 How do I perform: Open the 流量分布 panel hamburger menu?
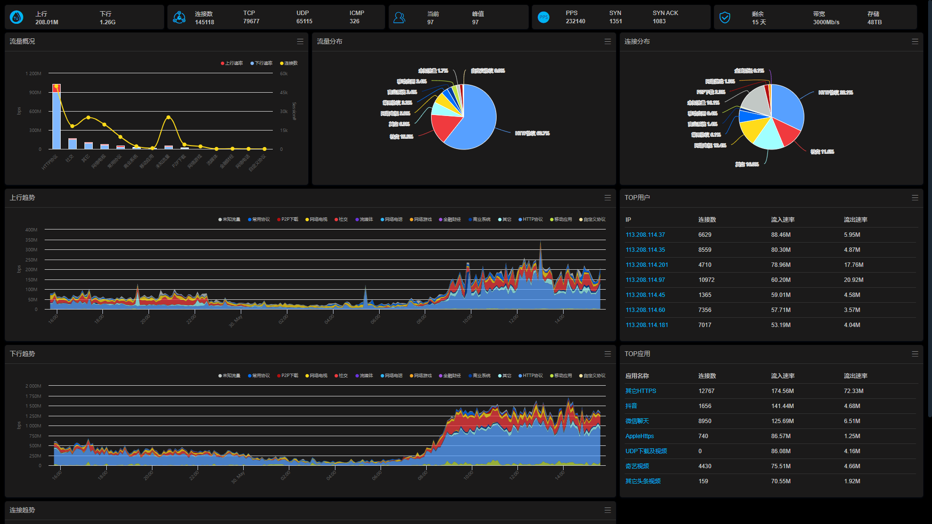coord(607,42)
